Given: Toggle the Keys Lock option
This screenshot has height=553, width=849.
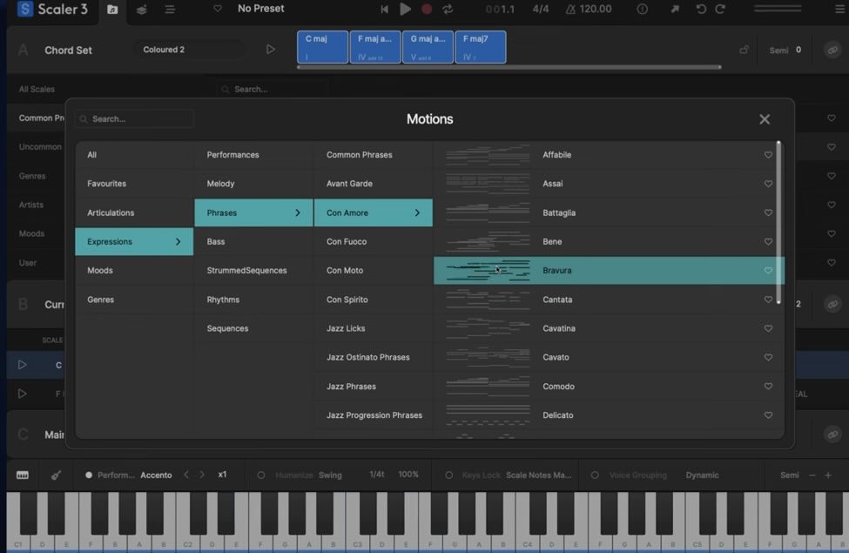Looking at the screenshot, I should pos(448,475).
